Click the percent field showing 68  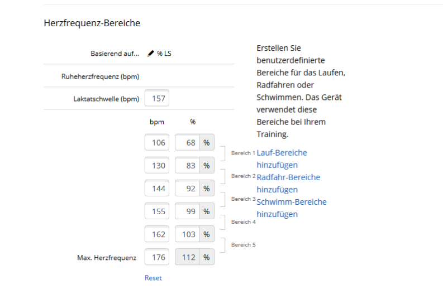pyautogui.click(x=188, y=143)
